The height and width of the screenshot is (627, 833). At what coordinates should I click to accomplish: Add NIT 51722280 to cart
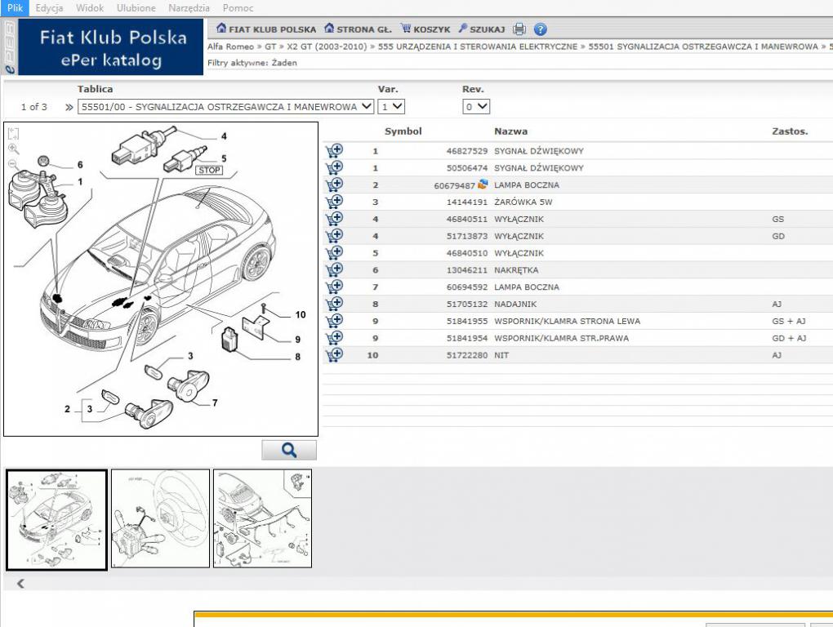pos(334,354)
